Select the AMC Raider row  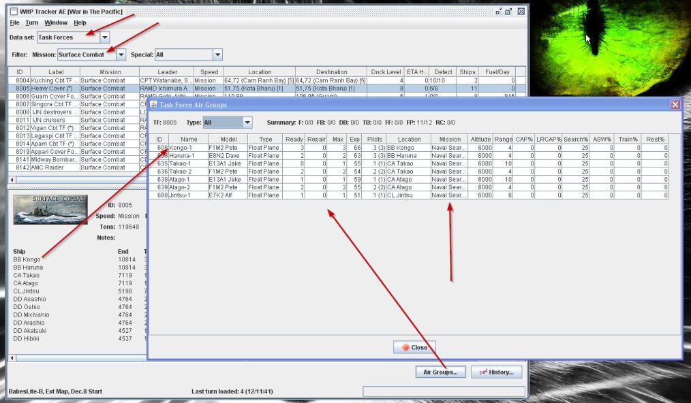78,167
